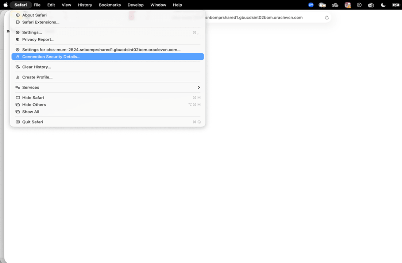
Task: Click the play circle menu bar icon
Action: (x=359, y=5)
